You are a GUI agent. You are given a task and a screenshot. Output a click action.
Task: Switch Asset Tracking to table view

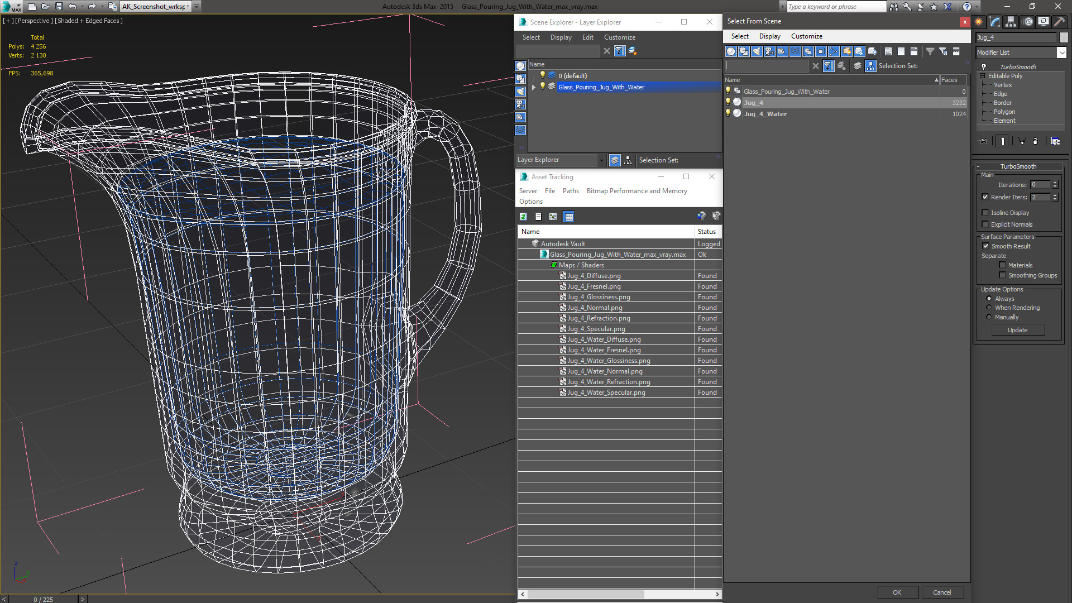coord(568,217)
